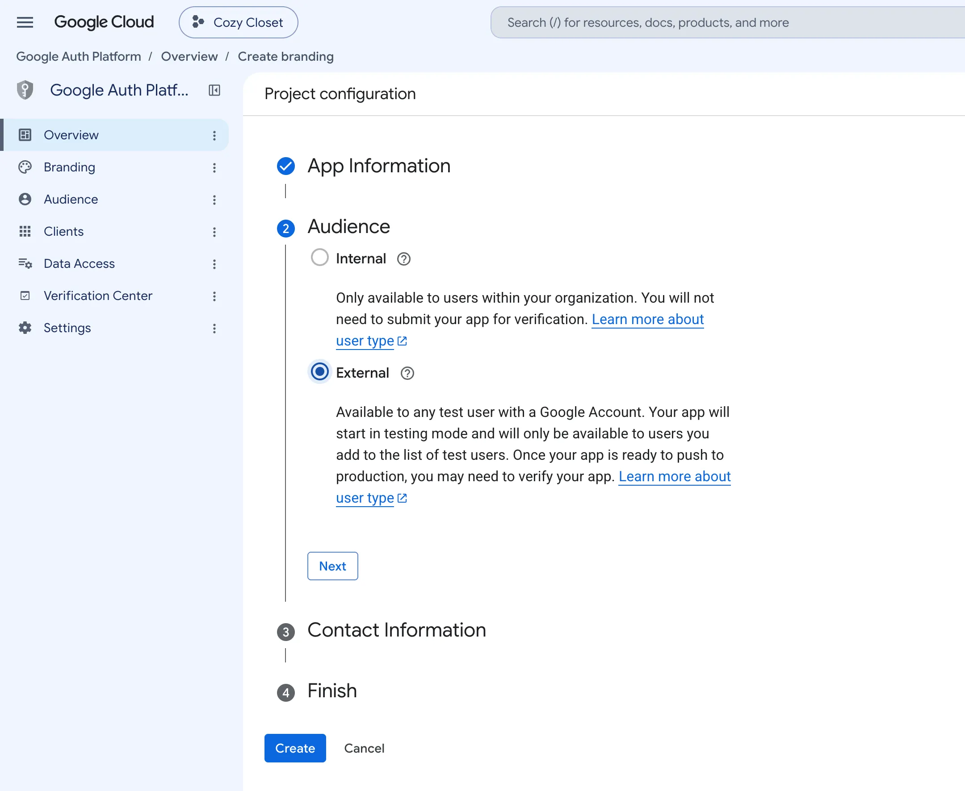The image size is (965, 791).
Task: Select the Internal radio button
Action: coord(320,258)
